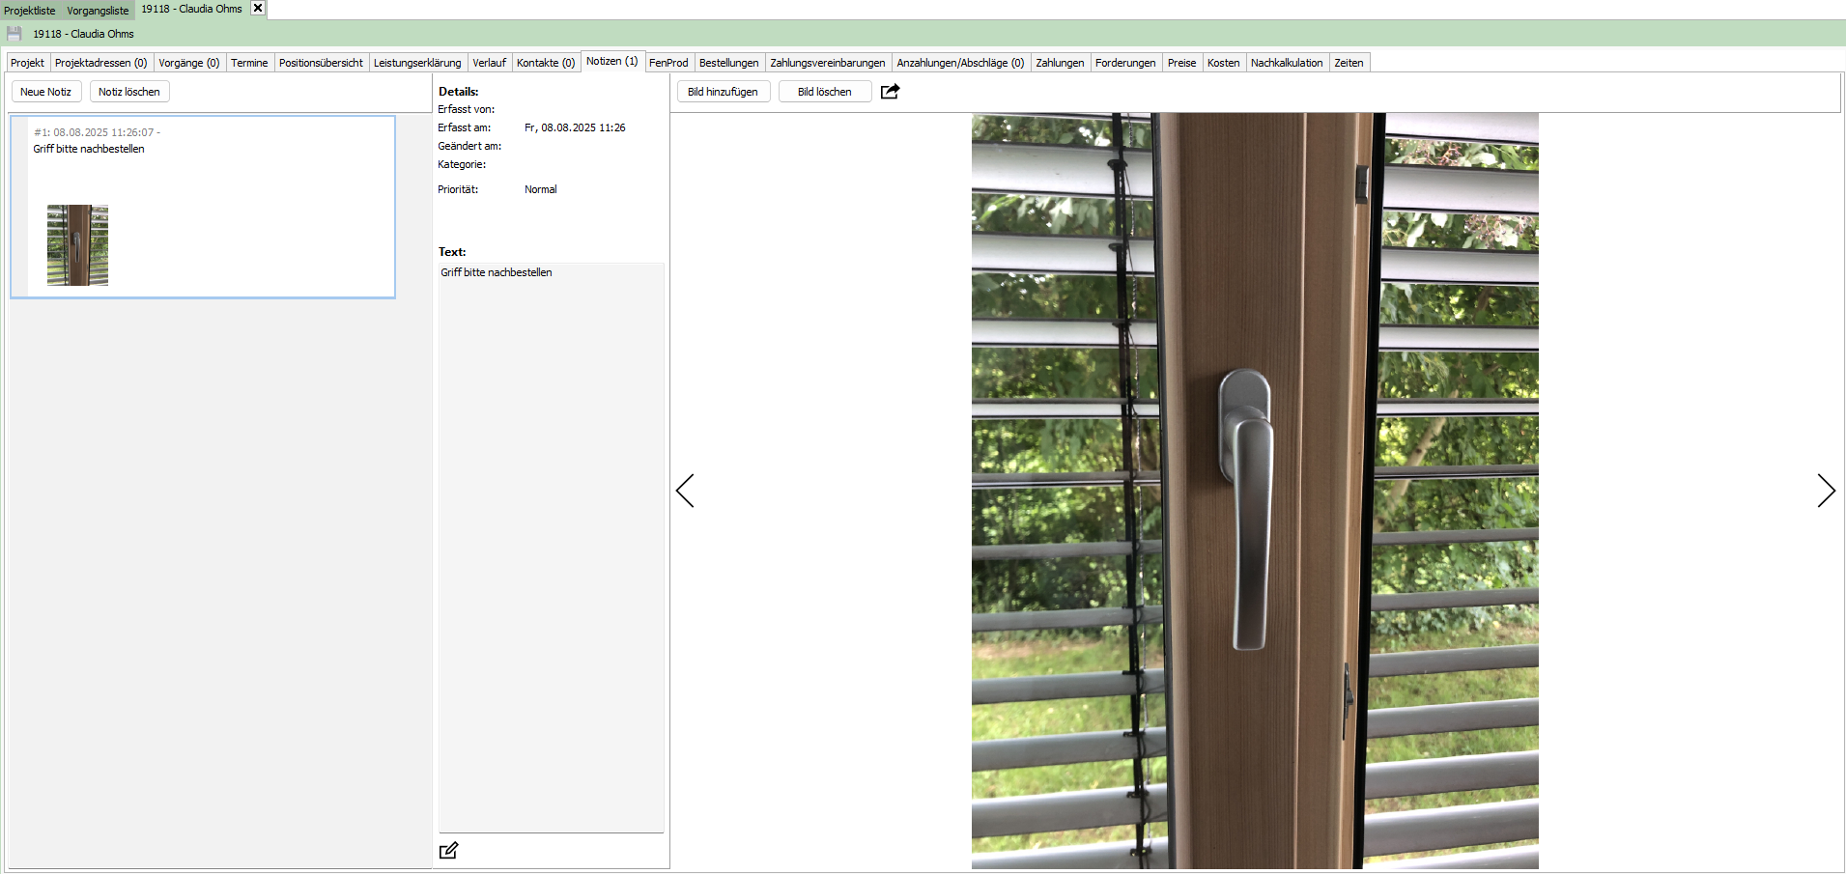Open the window handle thumbnail in note

coord(77,245)
